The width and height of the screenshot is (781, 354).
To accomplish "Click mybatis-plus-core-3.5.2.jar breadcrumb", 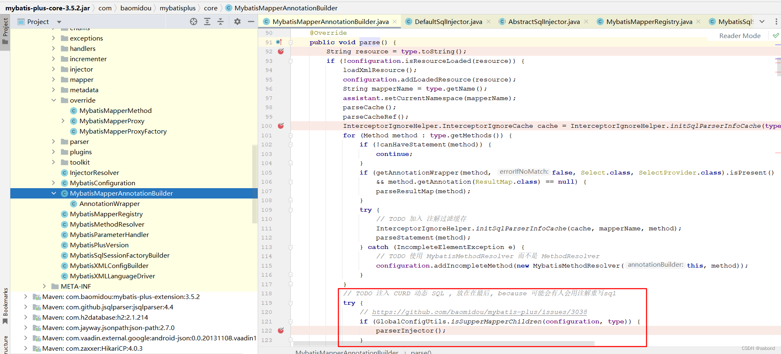I will [x=47, y=8].
